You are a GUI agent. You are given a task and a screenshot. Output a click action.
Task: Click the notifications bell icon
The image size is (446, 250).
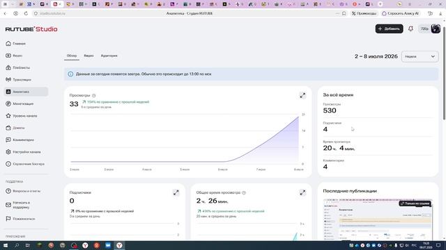pos(410,28)
